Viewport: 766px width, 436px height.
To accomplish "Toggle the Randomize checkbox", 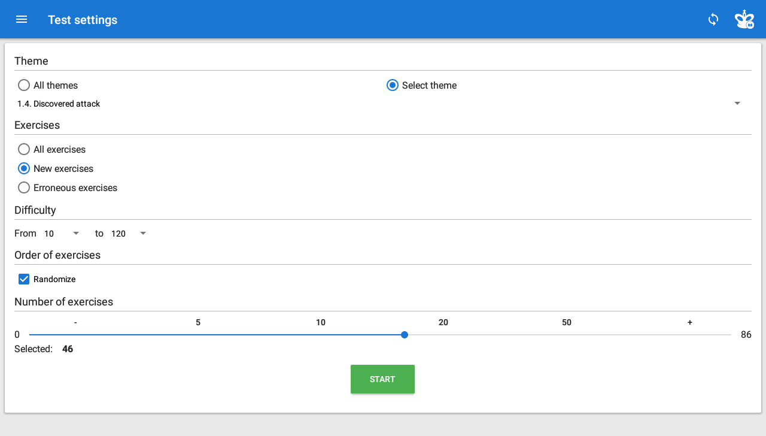I will coord(24,279).
